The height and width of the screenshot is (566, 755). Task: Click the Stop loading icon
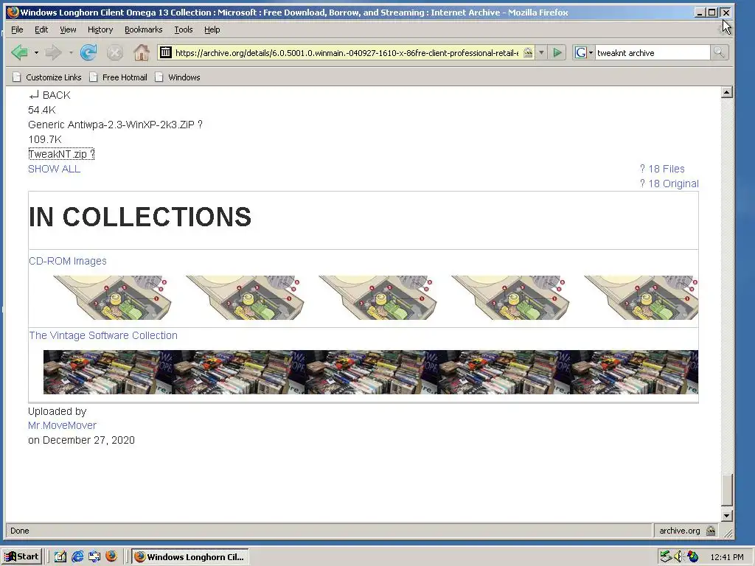point(114,52)
